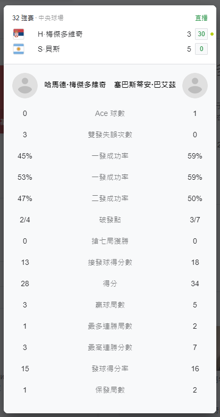Click the green serving indicator dot
220x417 pixels.
(x=212, y=34)
